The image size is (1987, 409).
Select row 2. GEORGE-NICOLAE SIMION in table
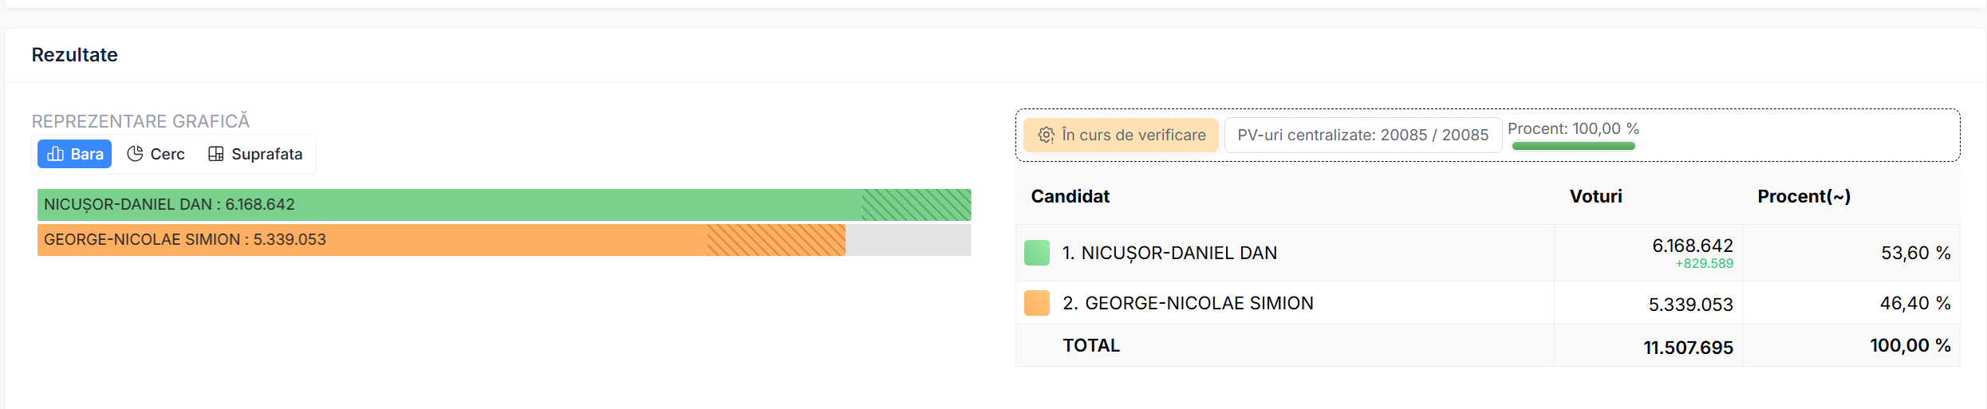[1488, 303]
